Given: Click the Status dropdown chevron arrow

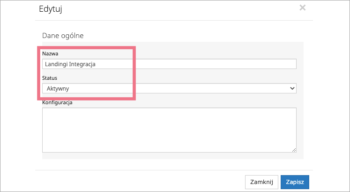Looking at the screenshot, I should tap(292, 88).
